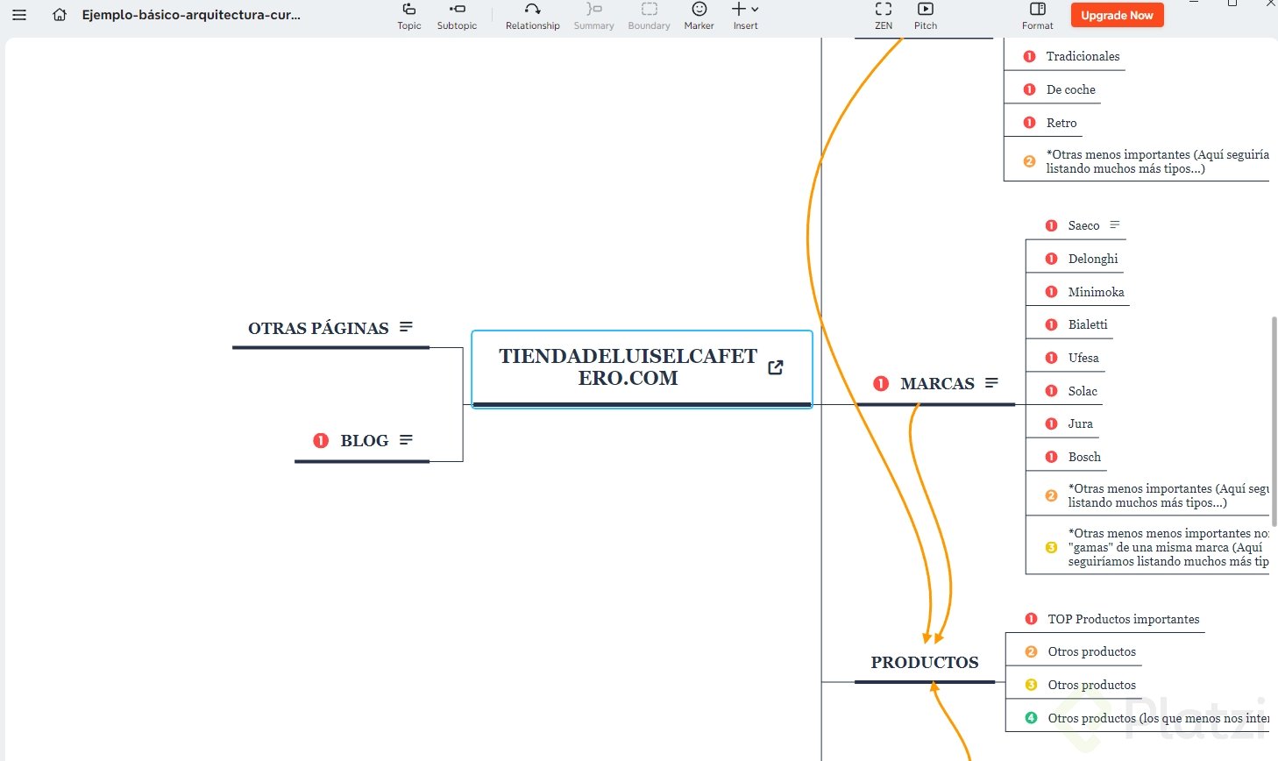Click the priority marker on Tradicionales

coord(1030,56)
